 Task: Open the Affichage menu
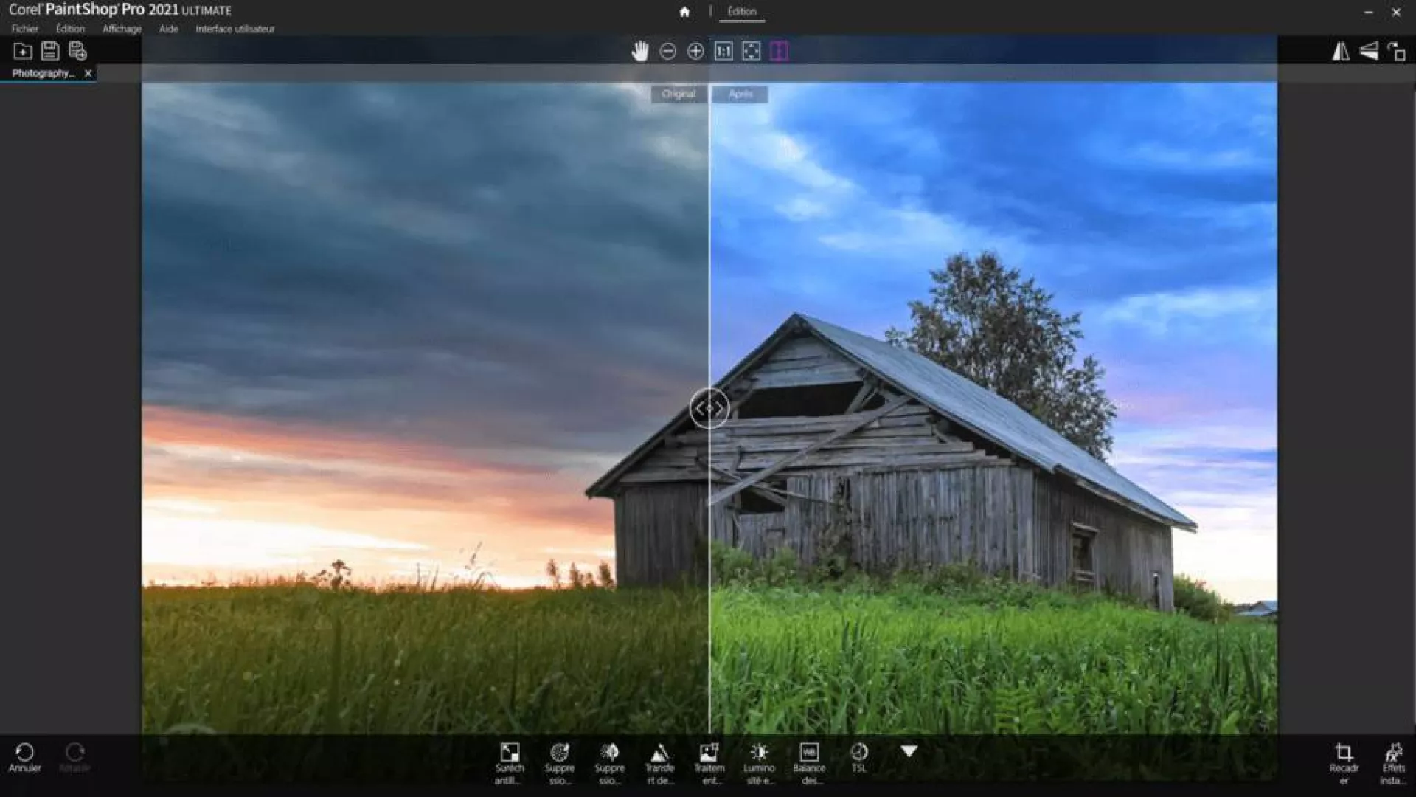click(x=122, y=29)
